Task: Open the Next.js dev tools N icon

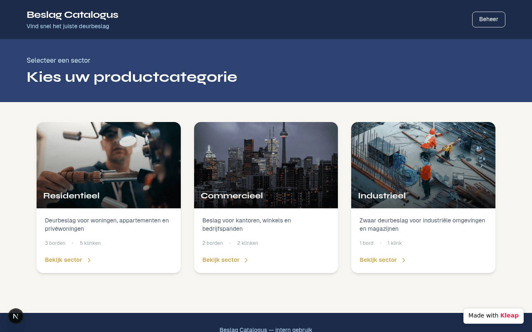Action: pyautogui.click(x=16, y=316)
